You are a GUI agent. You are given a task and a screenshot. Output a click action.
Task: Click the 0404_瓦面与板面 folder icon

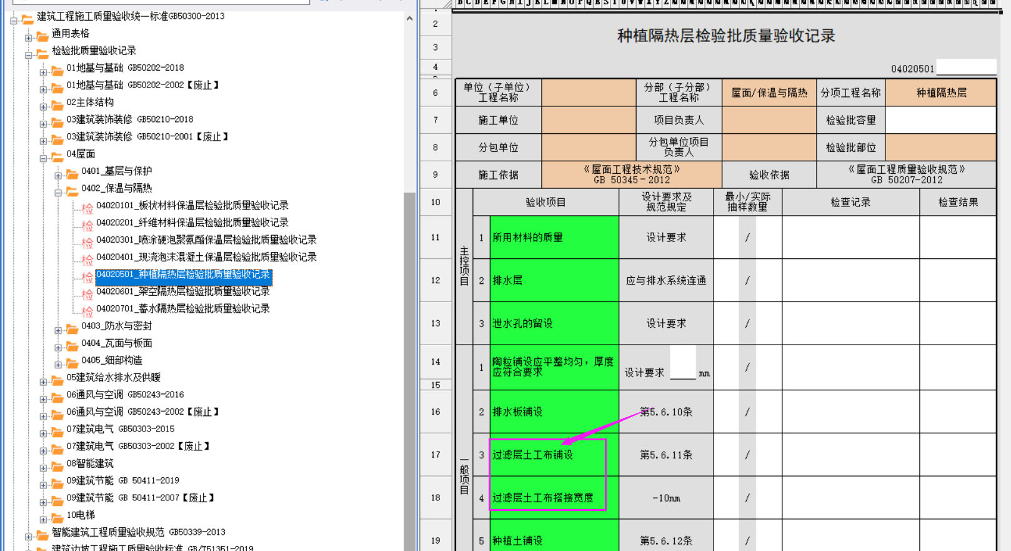pos(72,346)
